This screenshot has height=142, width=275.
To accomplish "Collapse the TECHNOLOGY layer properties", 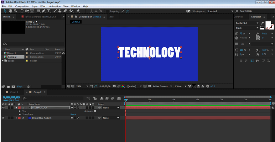I will (16, 108).
